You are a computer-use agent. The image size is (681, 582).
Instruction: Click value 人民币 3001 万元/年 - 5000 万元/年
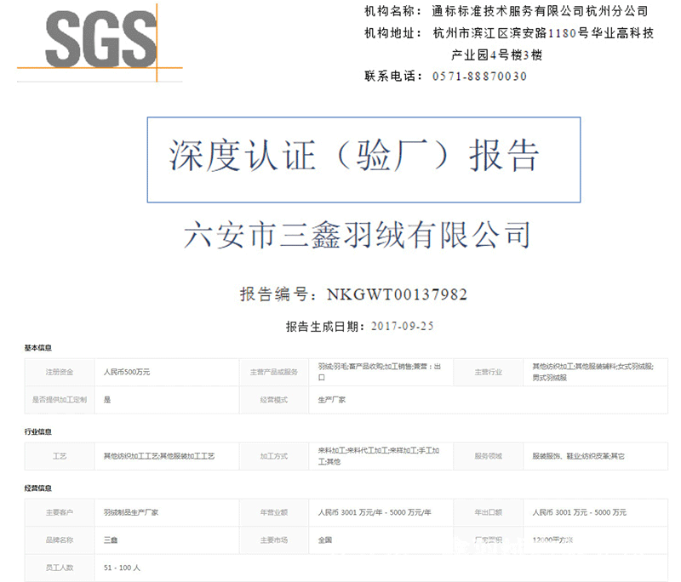(x=375, y=512)
